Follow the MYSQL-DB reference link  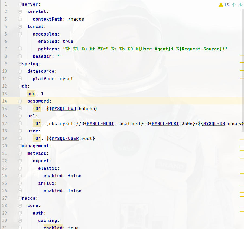pos(214,123)
